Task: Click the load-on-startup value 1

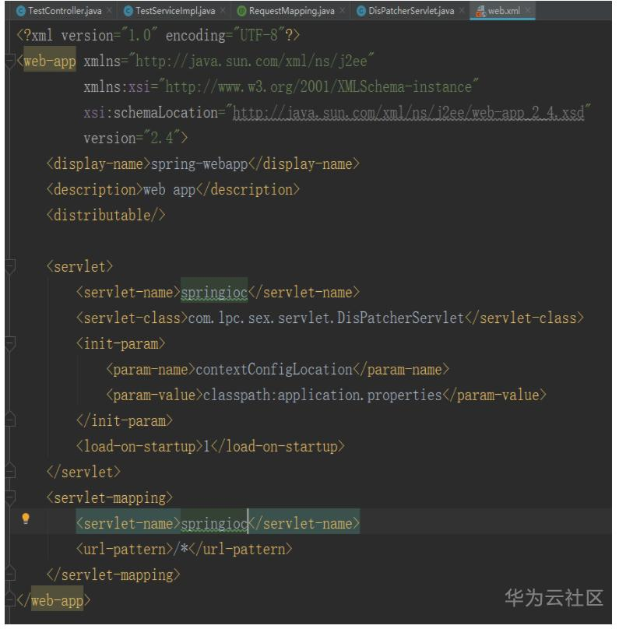Action: click(206, 447)
